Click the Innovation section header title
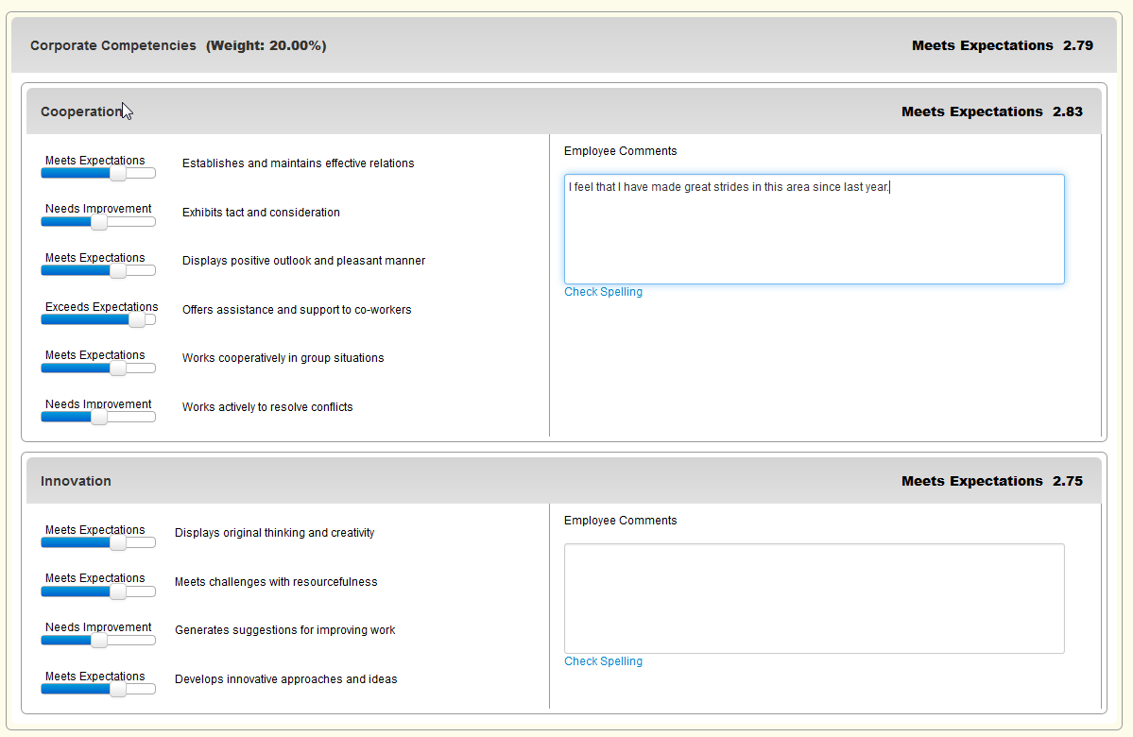 (76, 481)
